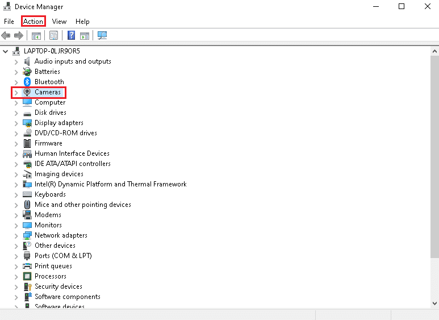
Task: Select the Print queues entry
Action: point(53,266)
